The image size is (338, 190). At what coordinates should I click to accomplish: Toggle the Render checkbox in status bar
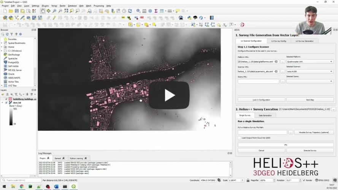coord(304,180)
